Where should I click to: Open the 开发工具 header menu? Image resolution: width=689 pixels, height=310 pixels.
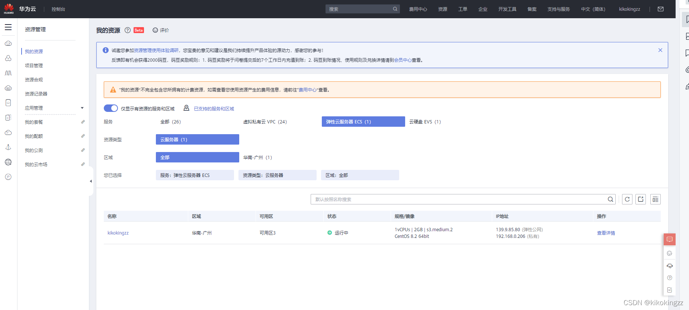point(507,9)
